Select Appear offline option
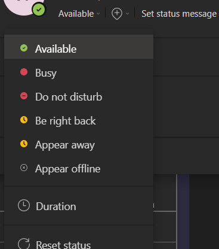Screen dimensions: 219x249 tap(79, 169)
